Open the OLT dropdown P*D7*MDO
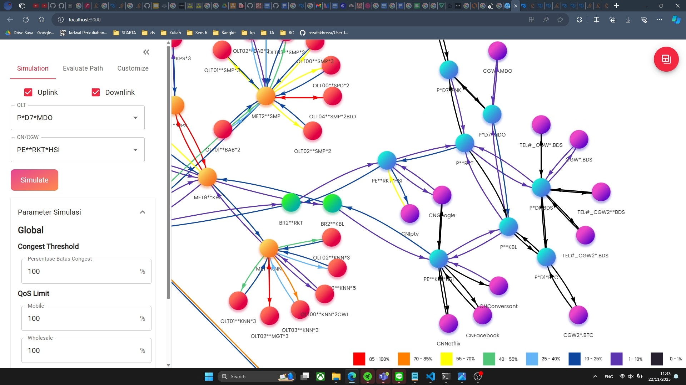686x385 pixels. tap(78, 118)
